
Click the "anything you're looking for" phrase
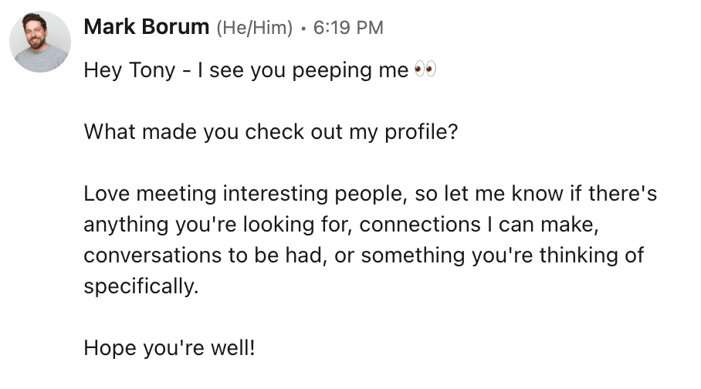pos(217,225)
